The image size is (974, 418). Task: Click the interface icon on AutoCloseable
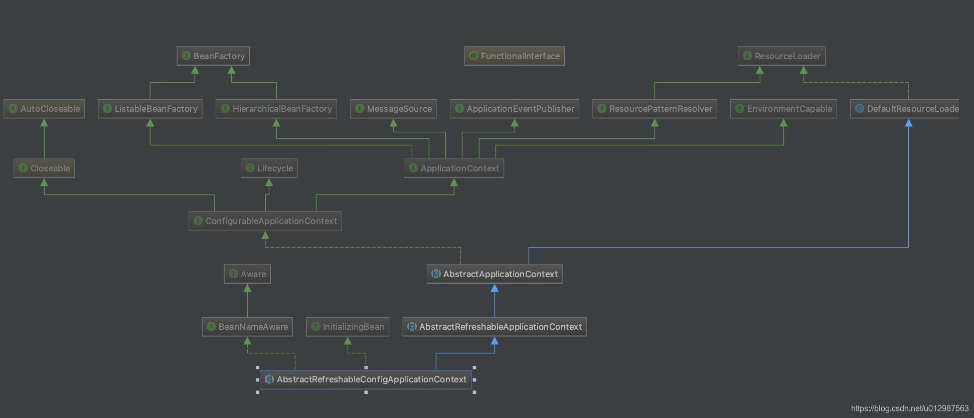point(13,108)
